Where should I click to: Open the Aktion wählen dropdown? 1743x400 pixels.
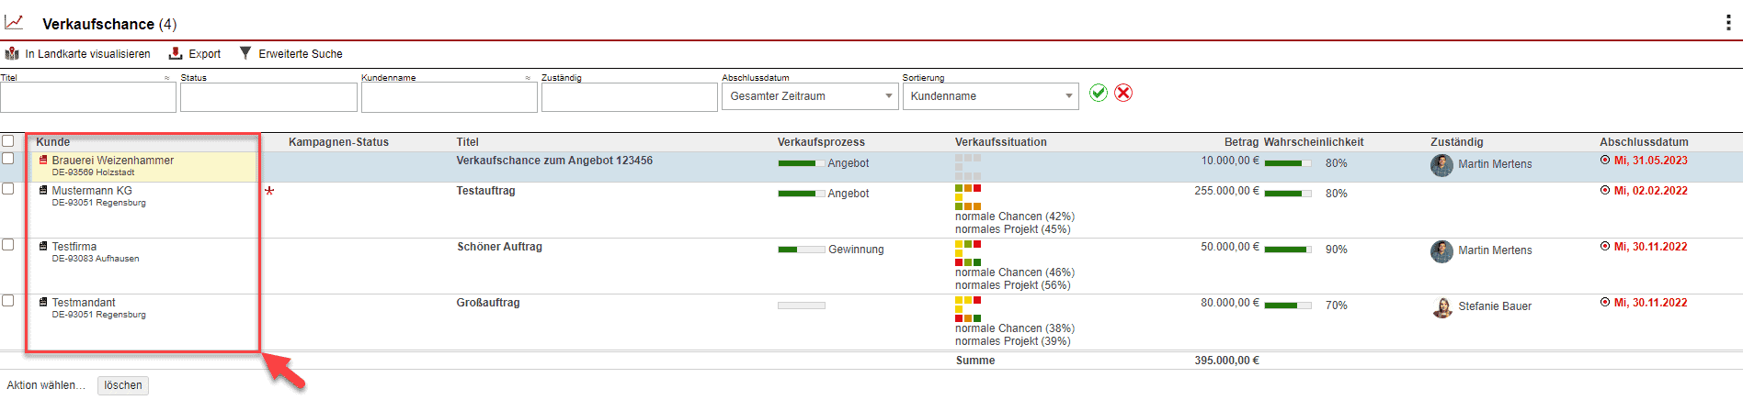pyautogui.click(x=46, y=385)
